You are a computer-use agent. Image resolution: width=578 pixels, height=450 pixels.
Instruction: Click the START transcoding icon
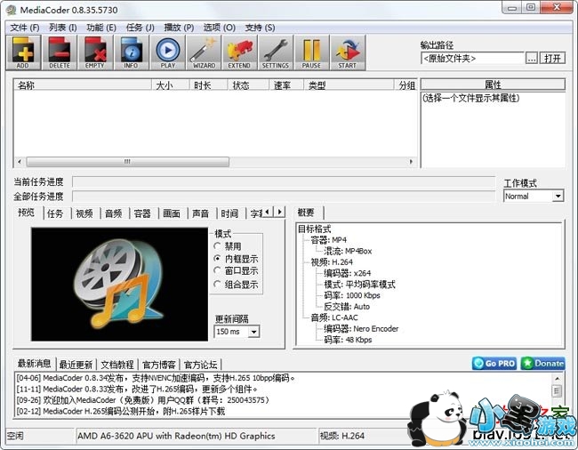pyautogui.click(x=348, y=52)
